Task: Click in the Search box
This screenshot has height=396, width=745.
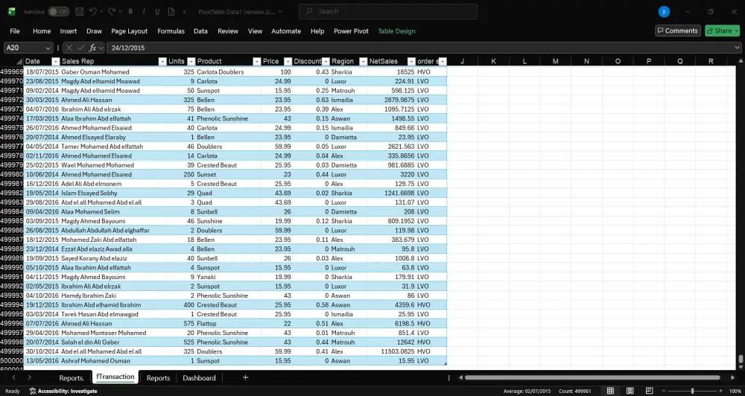Action: click(x=387, y=11)
